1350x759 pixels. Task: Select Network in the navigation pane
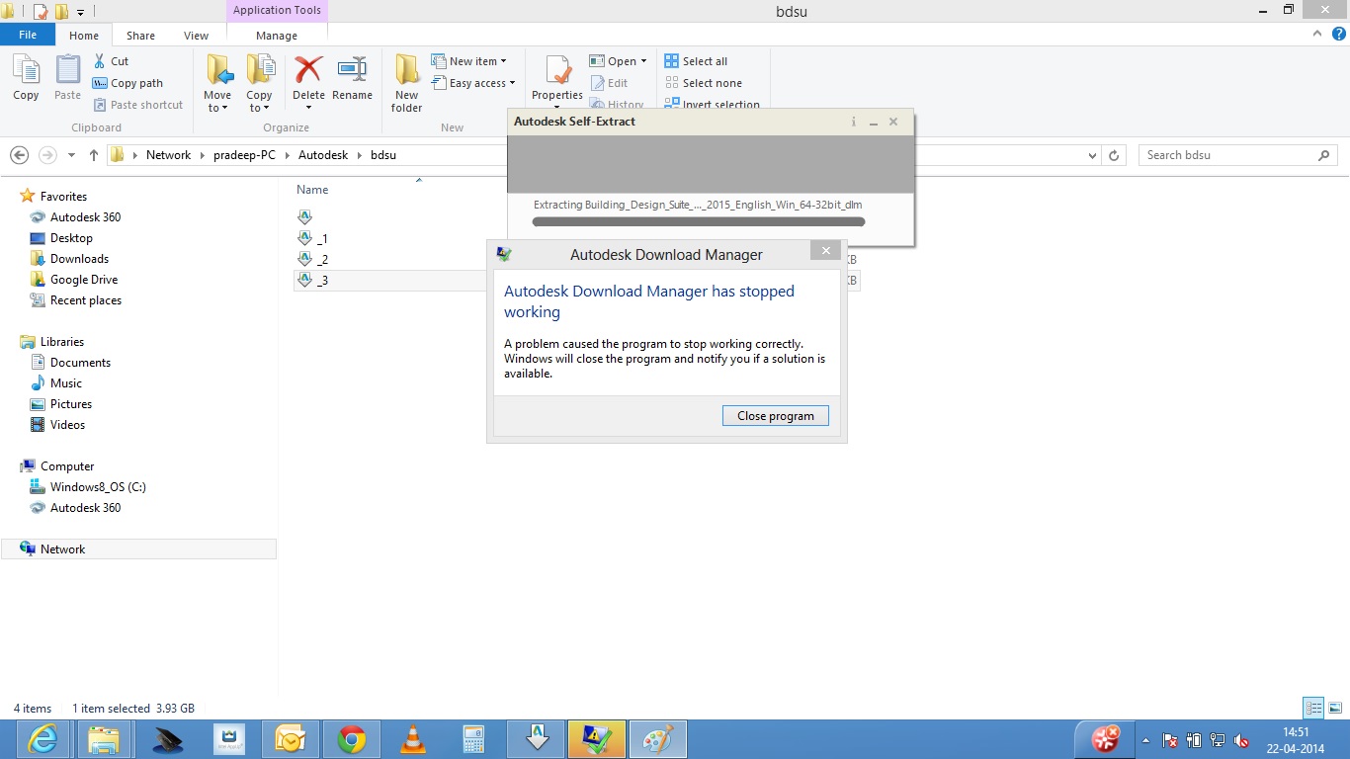pyautogui.click(x=138, y=549)
